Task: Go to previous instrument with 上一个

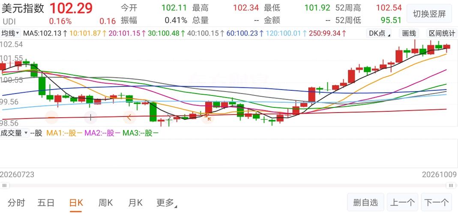Action: pos(402,202)
